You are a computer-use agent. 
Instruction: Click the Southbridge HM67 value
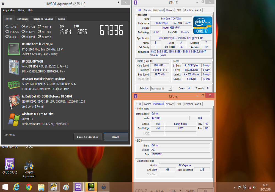[x=181, y=128]
